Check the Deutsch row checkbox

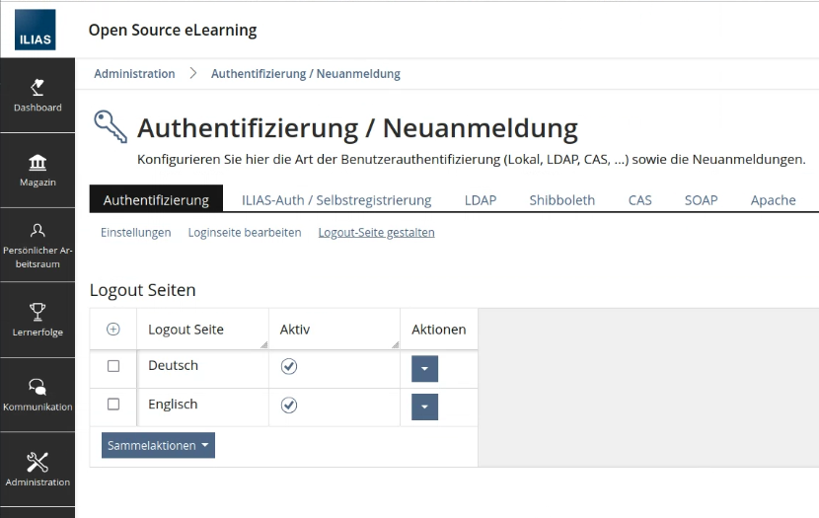[112, 366]
